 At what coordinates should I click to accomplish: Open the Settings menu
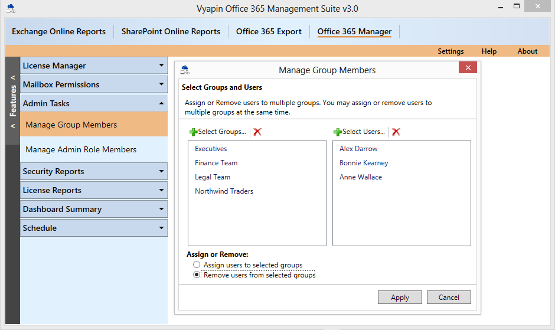click(450, 51)
